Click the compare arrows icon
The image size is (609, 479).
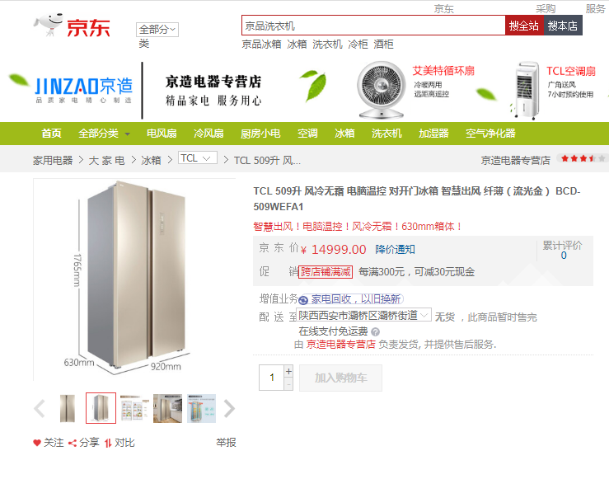click(x=108, y=443)
